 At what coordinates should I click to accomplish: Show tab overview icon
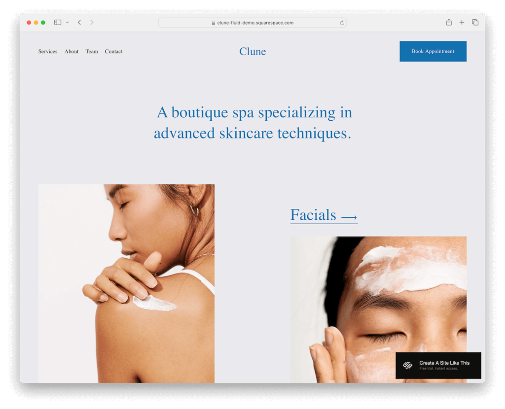click(475, 22)
